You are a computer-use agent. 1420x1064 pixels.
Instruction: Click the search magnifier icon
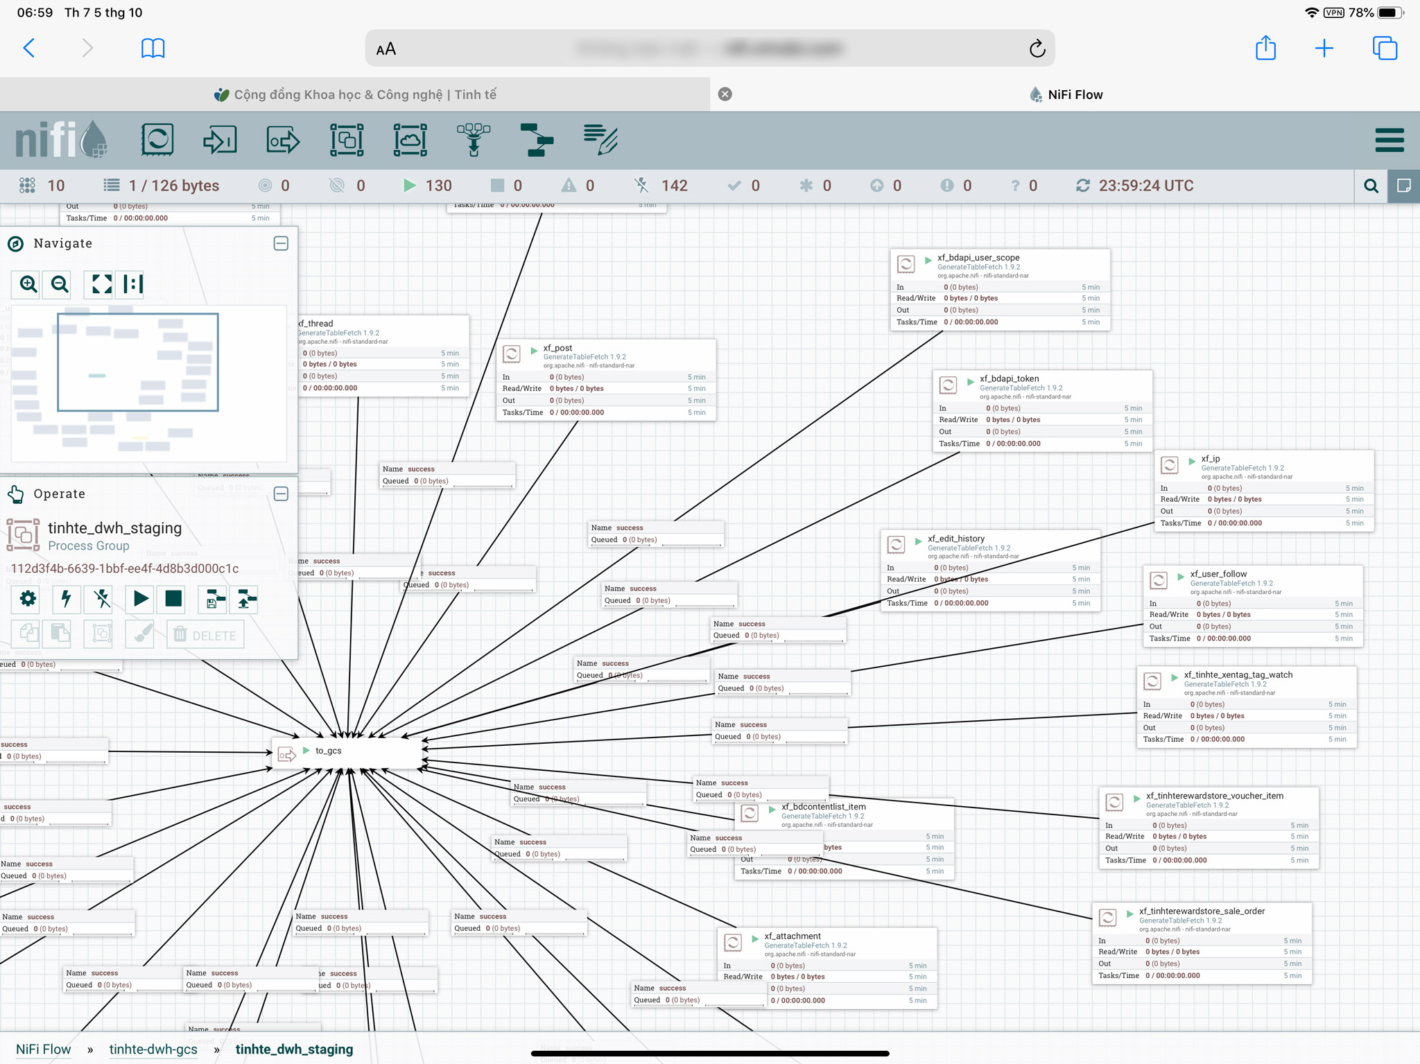pyautogui.click(x=1369, y=184)
